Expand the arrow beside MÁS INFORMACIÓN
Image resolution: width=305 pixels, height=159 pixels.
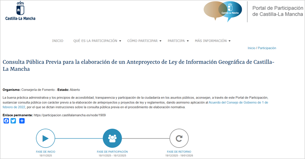[230, 41]
